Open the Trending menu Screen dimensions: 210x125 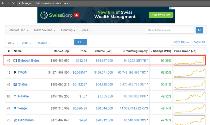tap(68, 30)
